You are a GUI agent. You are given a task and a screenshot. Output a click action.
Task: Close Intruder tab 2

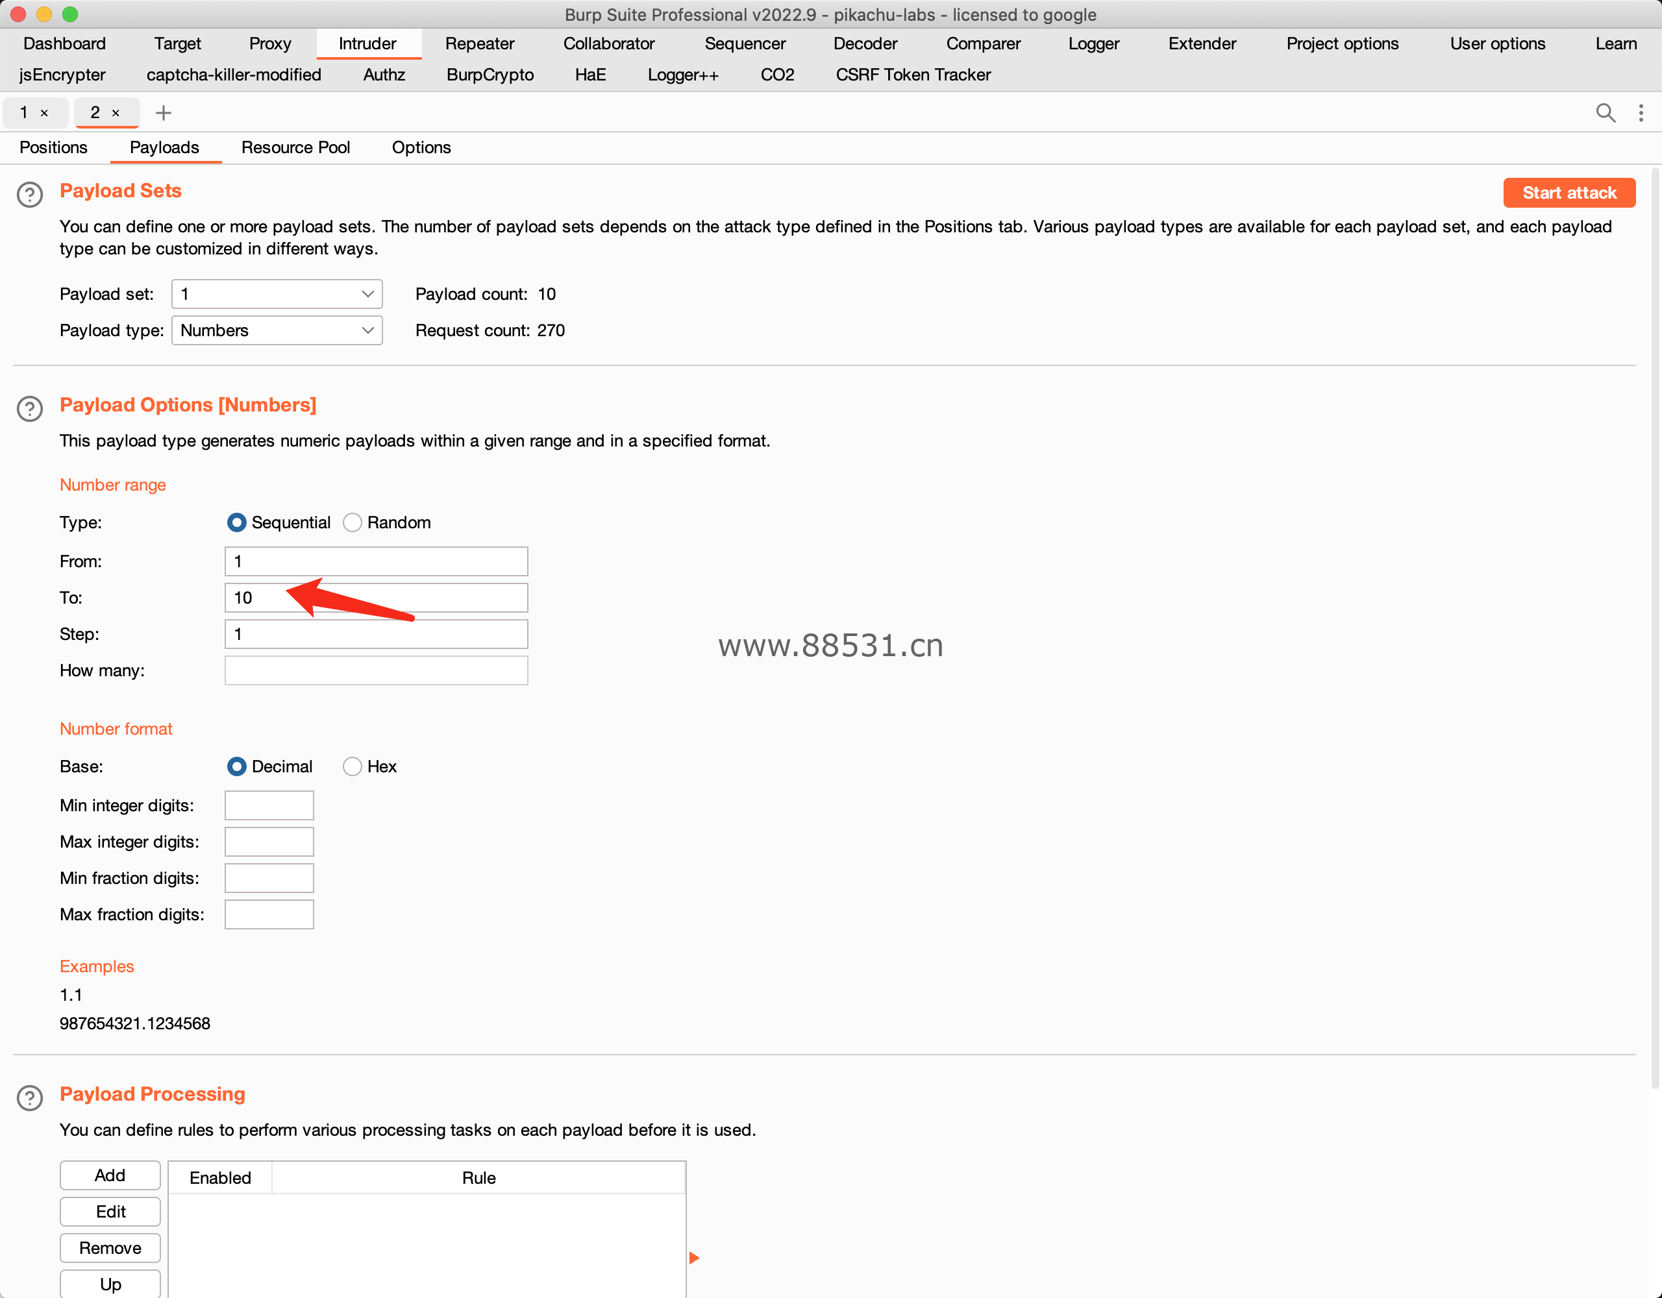coord(116,113)
